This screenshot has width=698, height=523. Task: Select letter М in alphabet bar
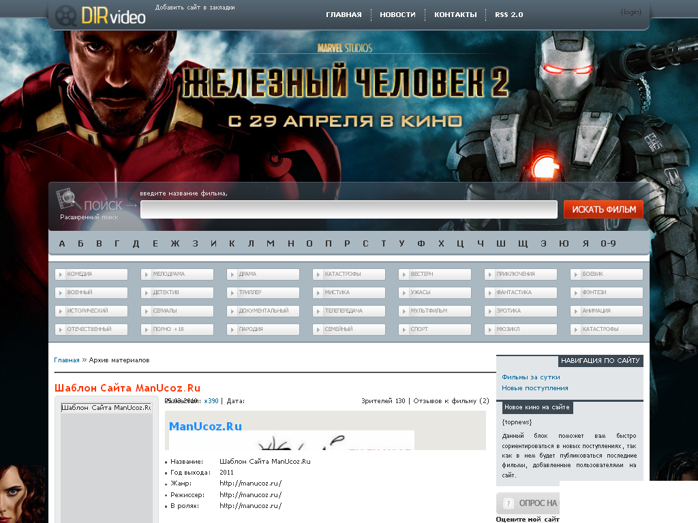pyautogui.click(x=270, y=244)
